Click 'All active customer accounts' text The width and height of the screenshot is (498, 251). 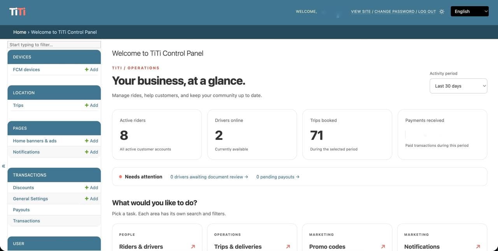[146, 149]
